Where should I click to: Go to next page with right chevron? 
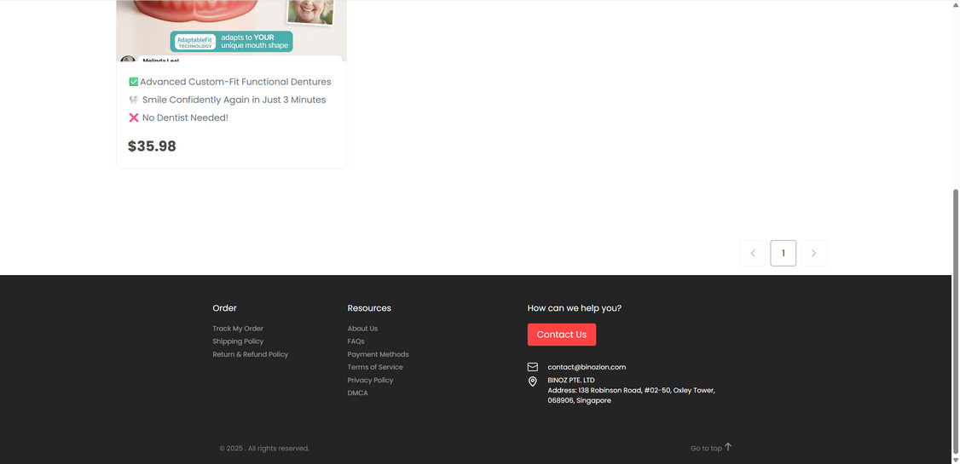(x=813, y=253)
